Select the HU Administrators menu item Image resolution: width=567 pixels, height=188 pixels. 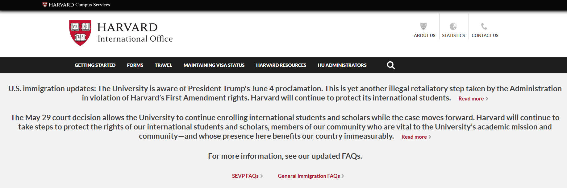(x=342, y=65)
